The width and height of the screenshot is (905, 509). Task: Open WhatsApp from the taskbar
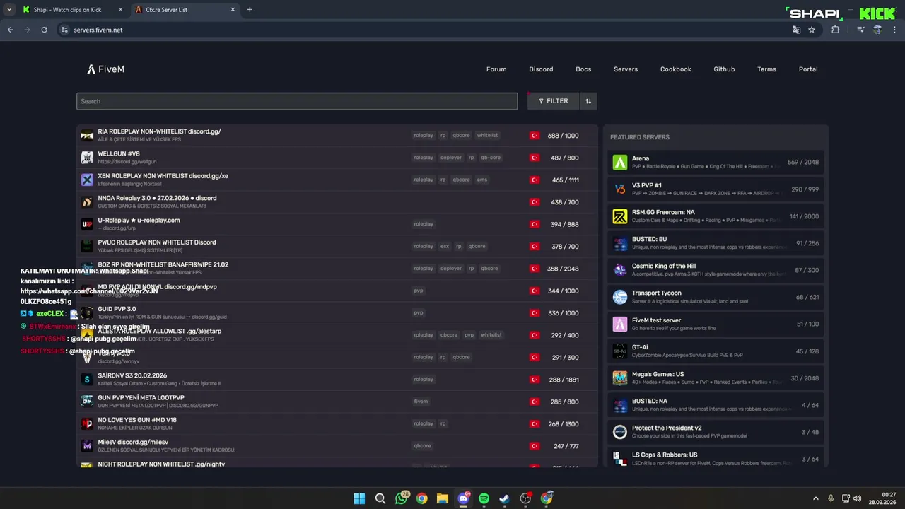tap(402, 498)
